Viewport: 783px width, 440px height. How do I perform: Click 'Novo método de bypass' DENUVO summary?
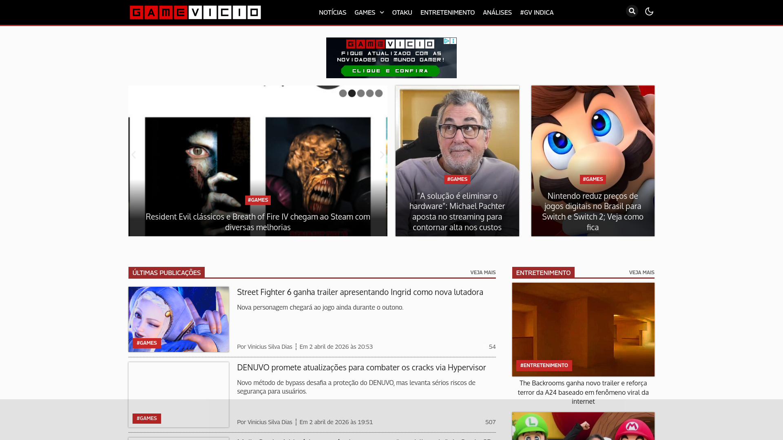coord(356,387)
